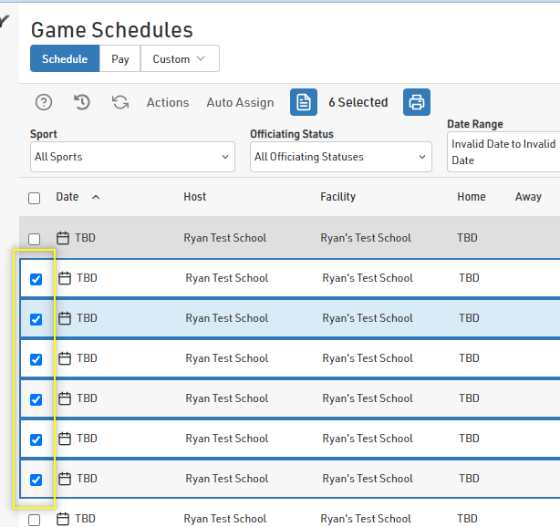This screenshot has height=527, width=560.
Task: Switch to the Pay tab
Action: click(x=120, y=59)
